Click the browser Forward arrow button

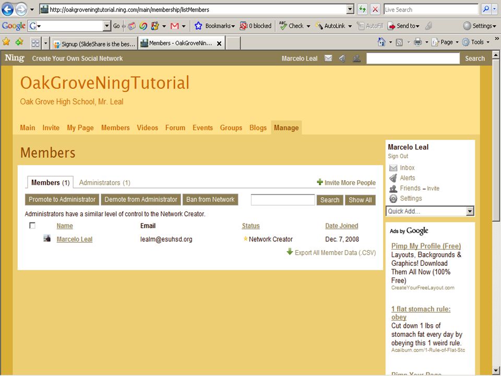click(21, 9)
